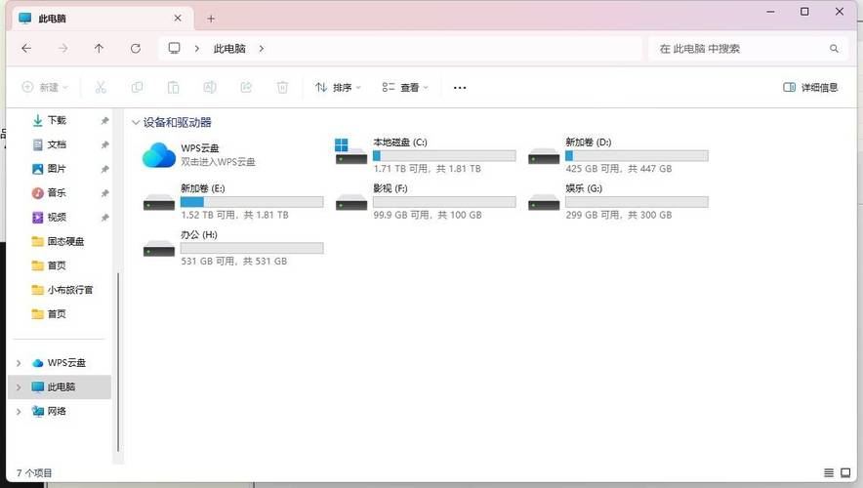
Task: Click the pin icon beside 视频
Action: pos(104,218)
